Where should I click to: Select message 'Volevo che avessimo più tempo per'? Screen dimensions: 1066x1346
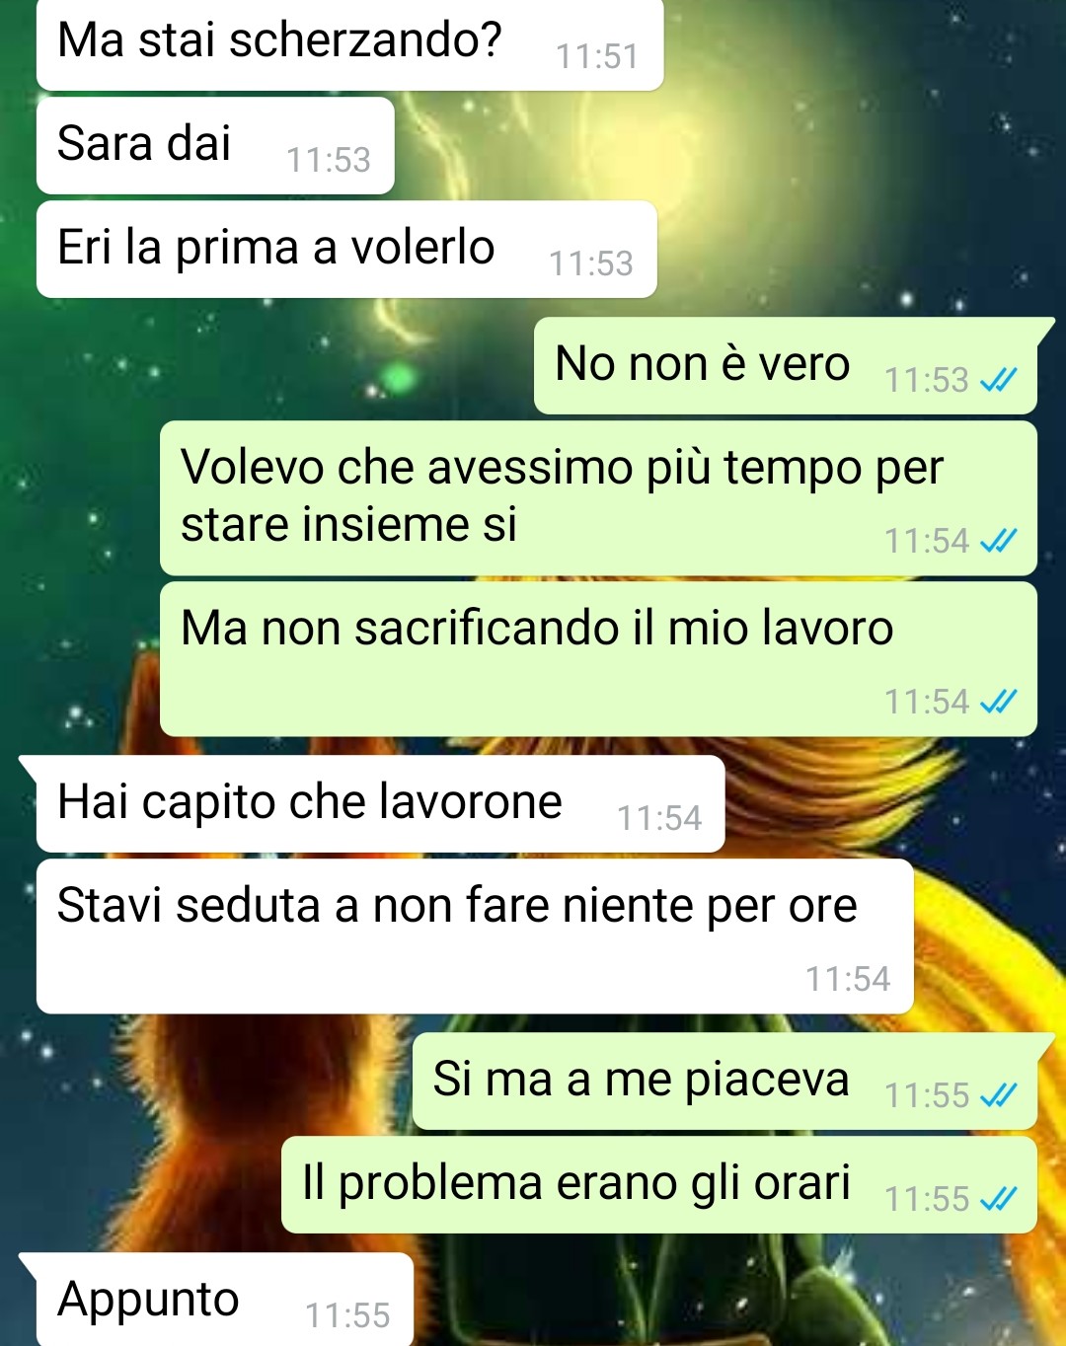click(598, 498)
